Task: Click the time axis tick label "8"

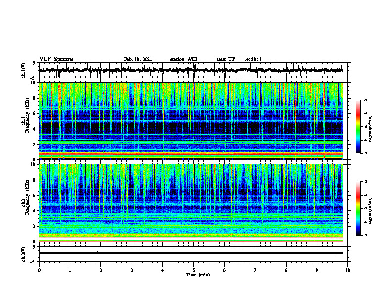Action: click(286, 270)
